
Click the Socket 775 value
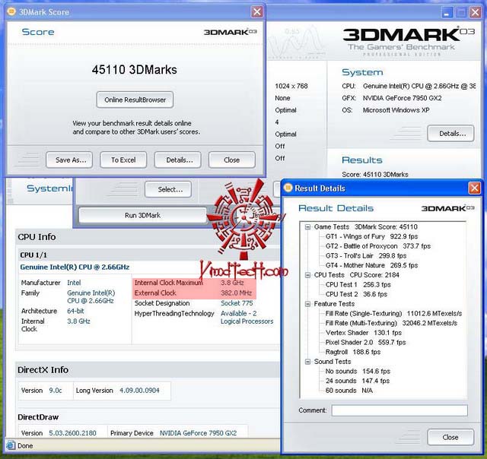tap(237, 303)
